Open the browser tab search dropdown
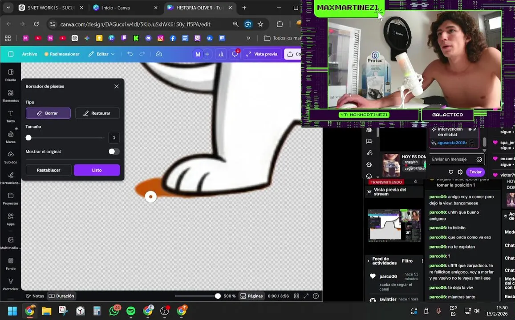515x320 pixels. point(8,8)
